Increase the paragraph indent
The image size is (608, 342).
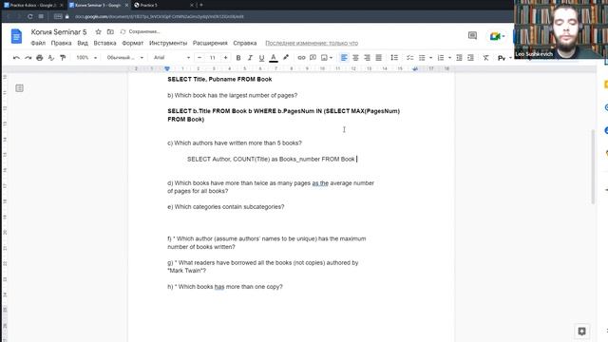[x=471, y=58]
